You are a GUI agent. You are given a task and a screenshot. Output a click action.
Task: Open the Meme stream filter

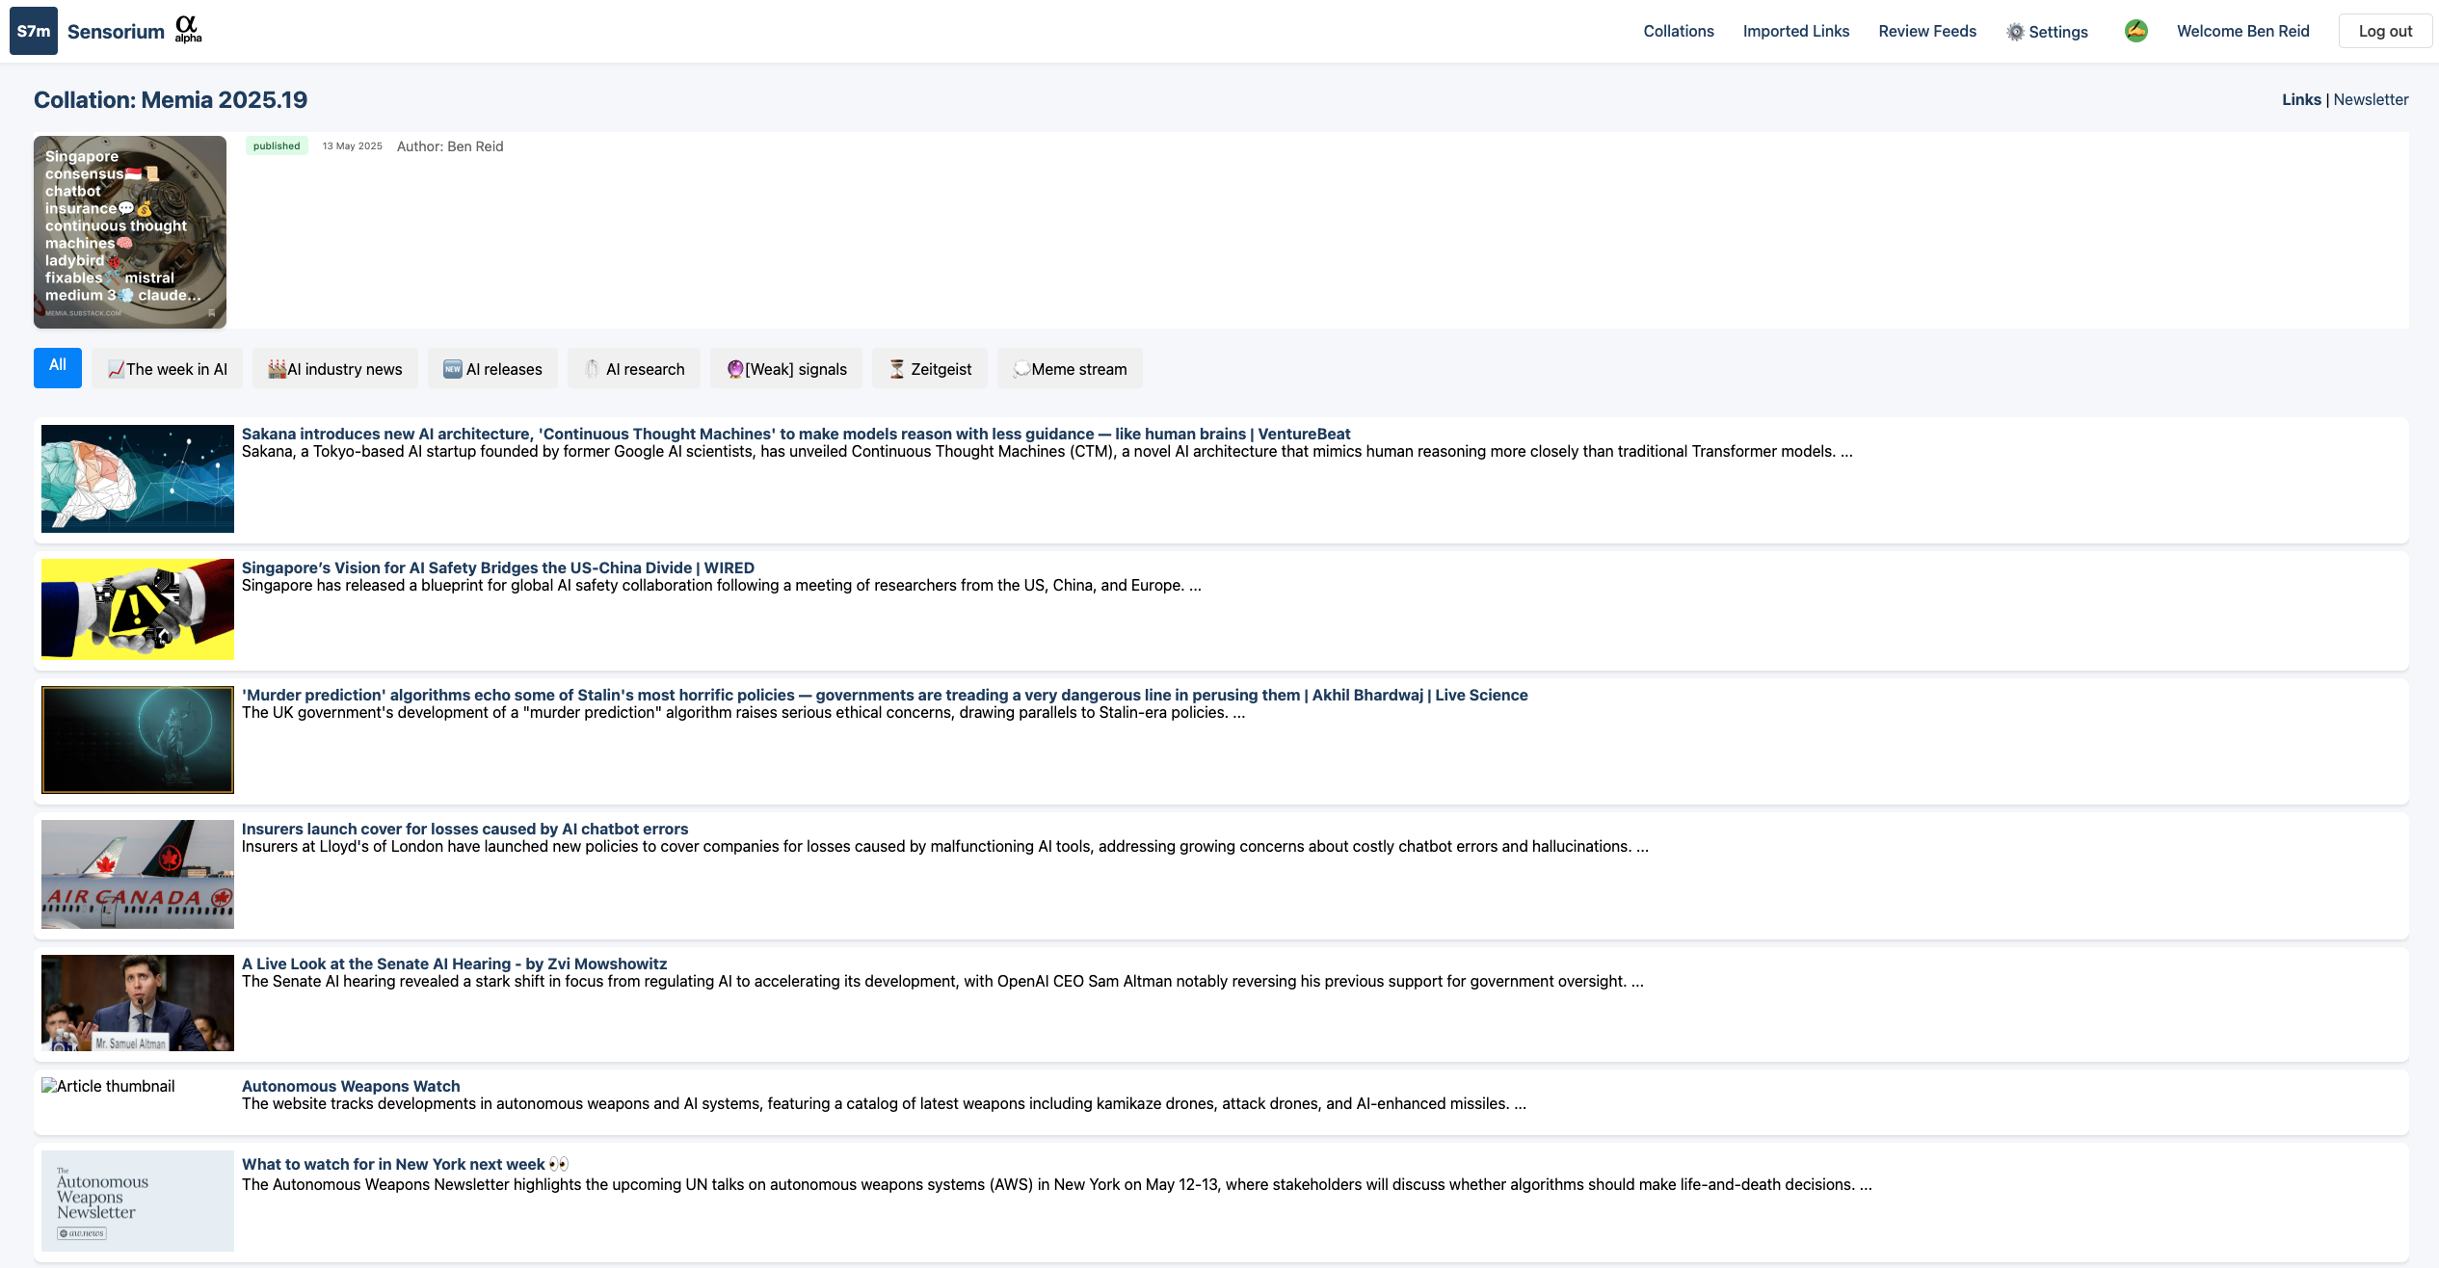click(x=1070, y=369)
